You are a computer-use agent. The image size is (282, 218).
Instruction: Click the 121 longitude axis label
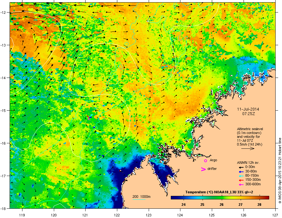coord(85,215)
